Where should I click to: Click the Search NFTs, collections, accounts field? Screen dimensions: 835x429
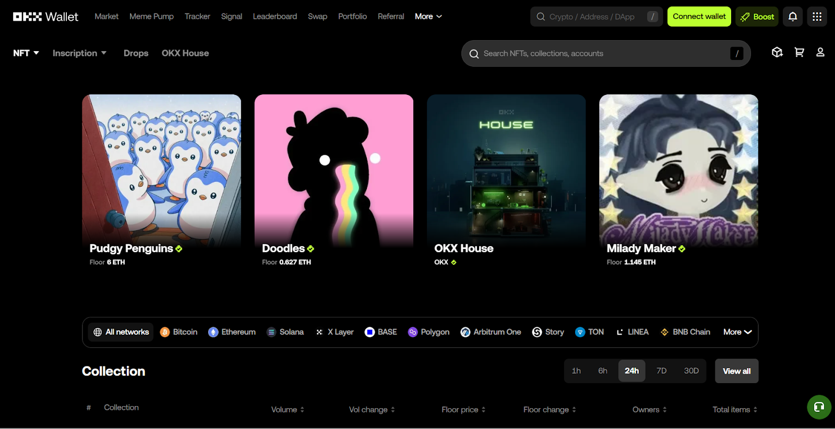pos(600,53)
